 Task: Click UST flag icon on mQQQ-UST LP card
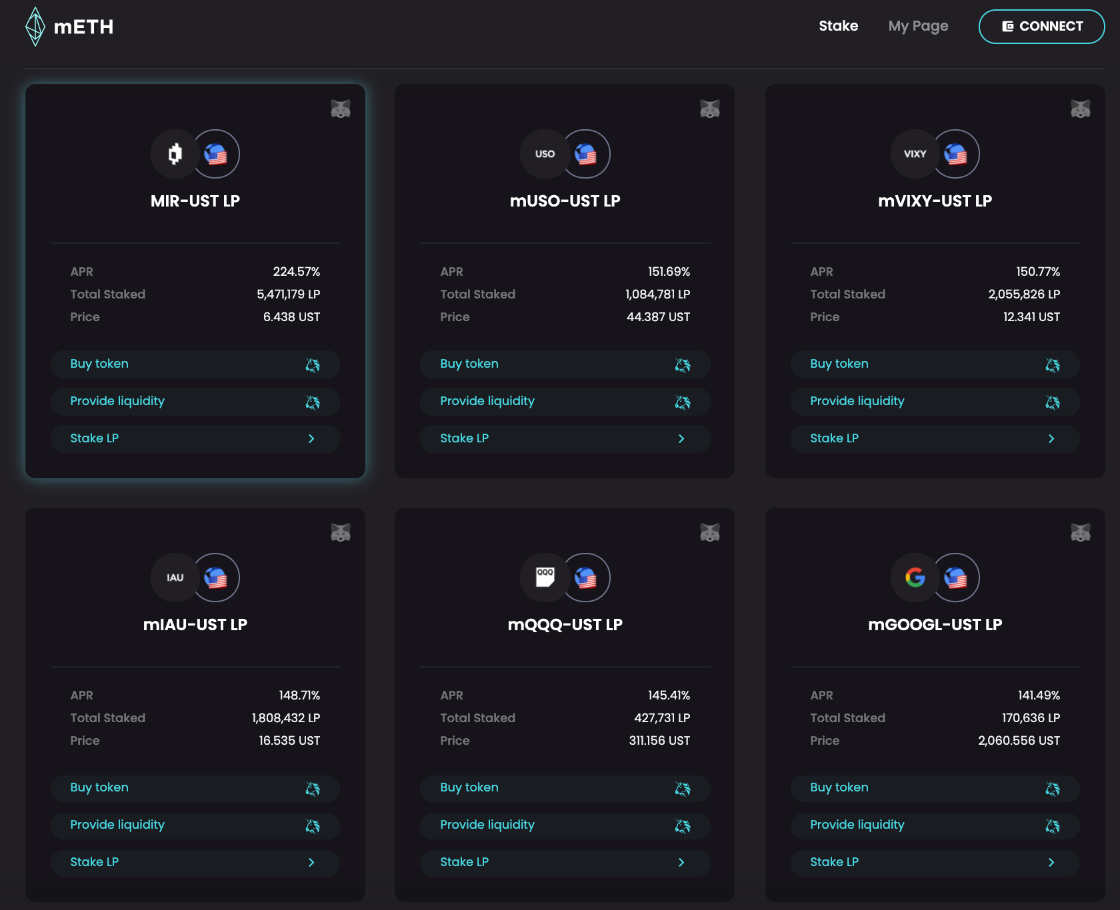(x=586, y=578)
